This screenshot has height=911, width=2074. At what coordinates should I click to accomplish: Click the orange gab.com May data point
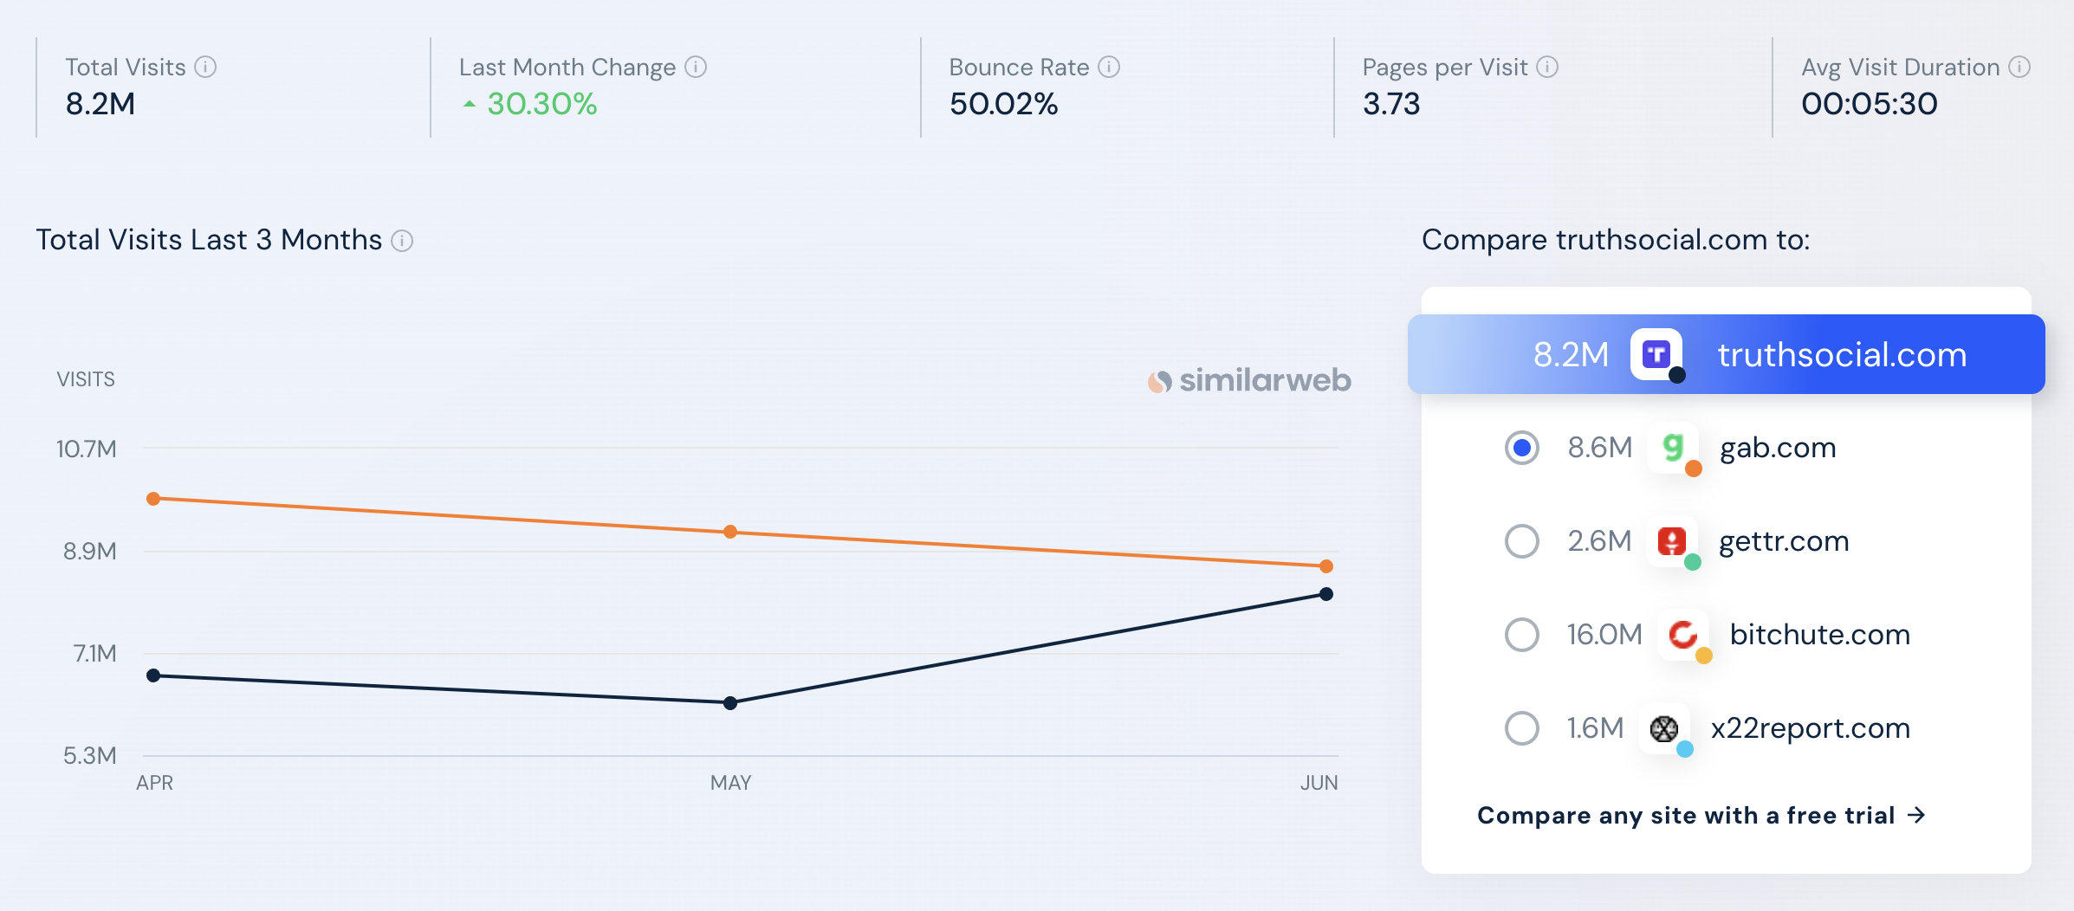coord(730,532)
